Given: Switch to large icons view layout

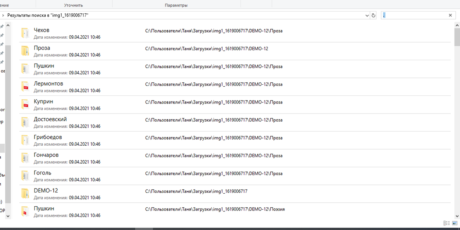Looking at the screenshot, I should 455,223.
